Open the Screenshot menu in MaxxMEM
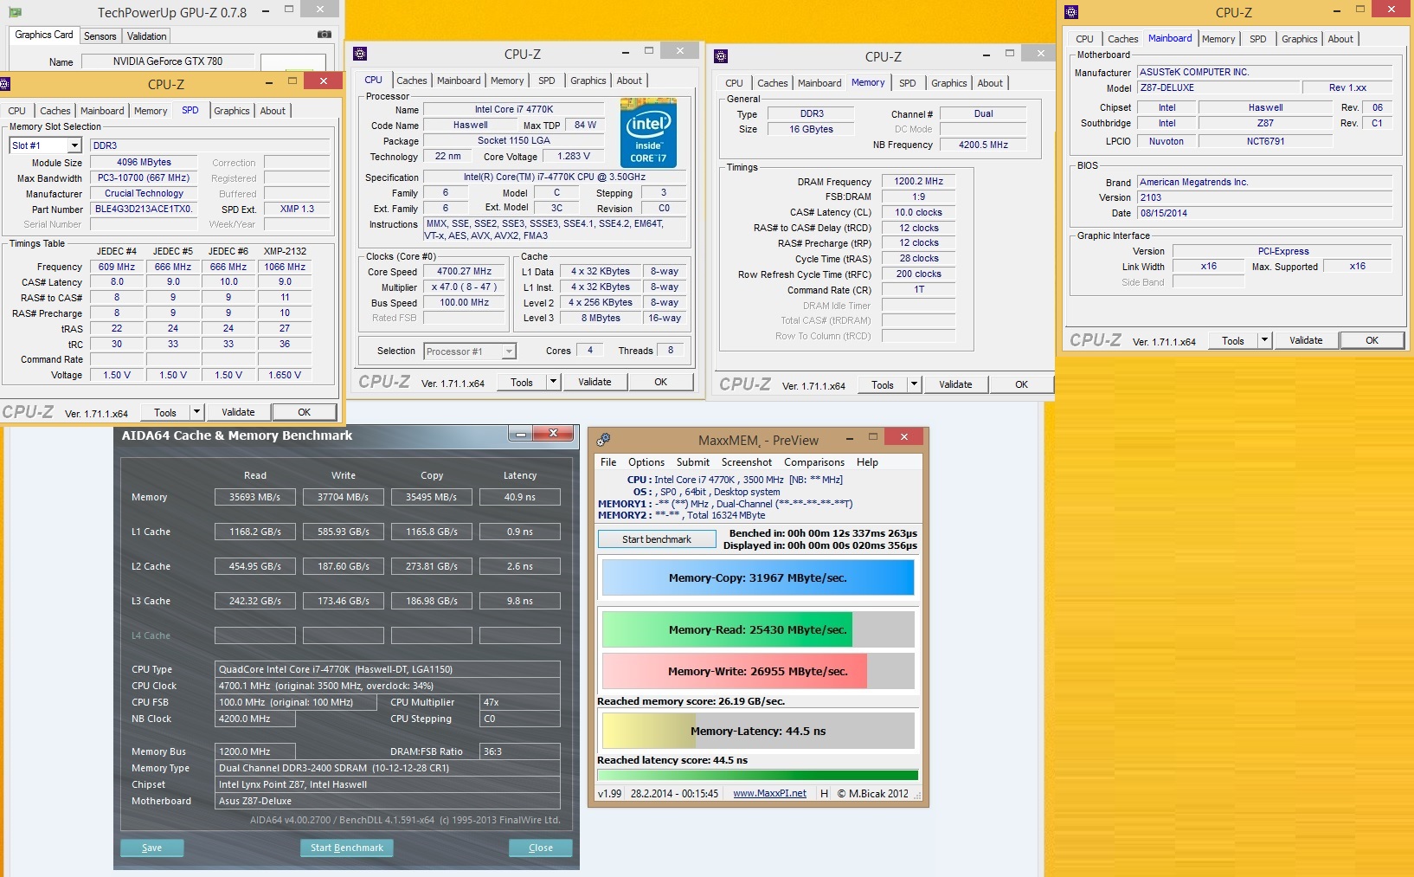Image resolution: width=1414 pixels, height=877 pixels. tap(747, 462)
